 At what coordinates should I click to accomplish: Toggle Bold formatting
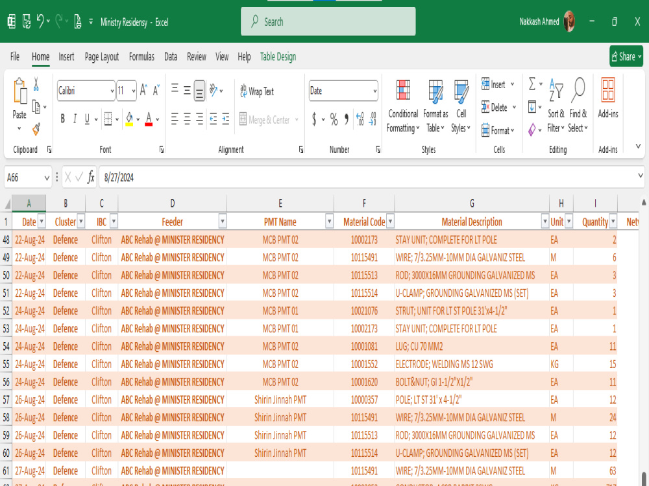pyautogui.click(x=62, y=119)
